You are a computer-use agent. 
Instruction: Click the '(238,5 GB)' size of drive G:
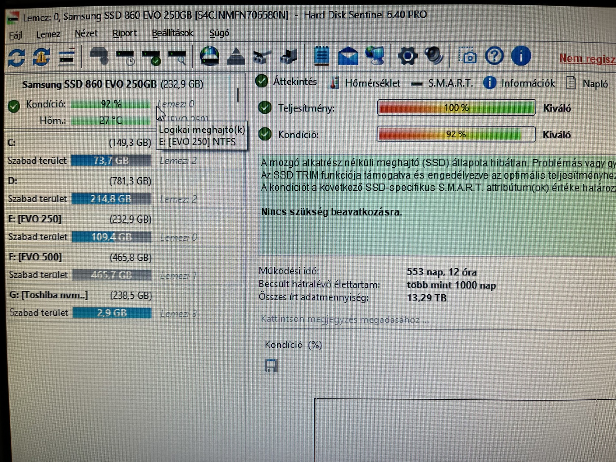pos(131,295)
